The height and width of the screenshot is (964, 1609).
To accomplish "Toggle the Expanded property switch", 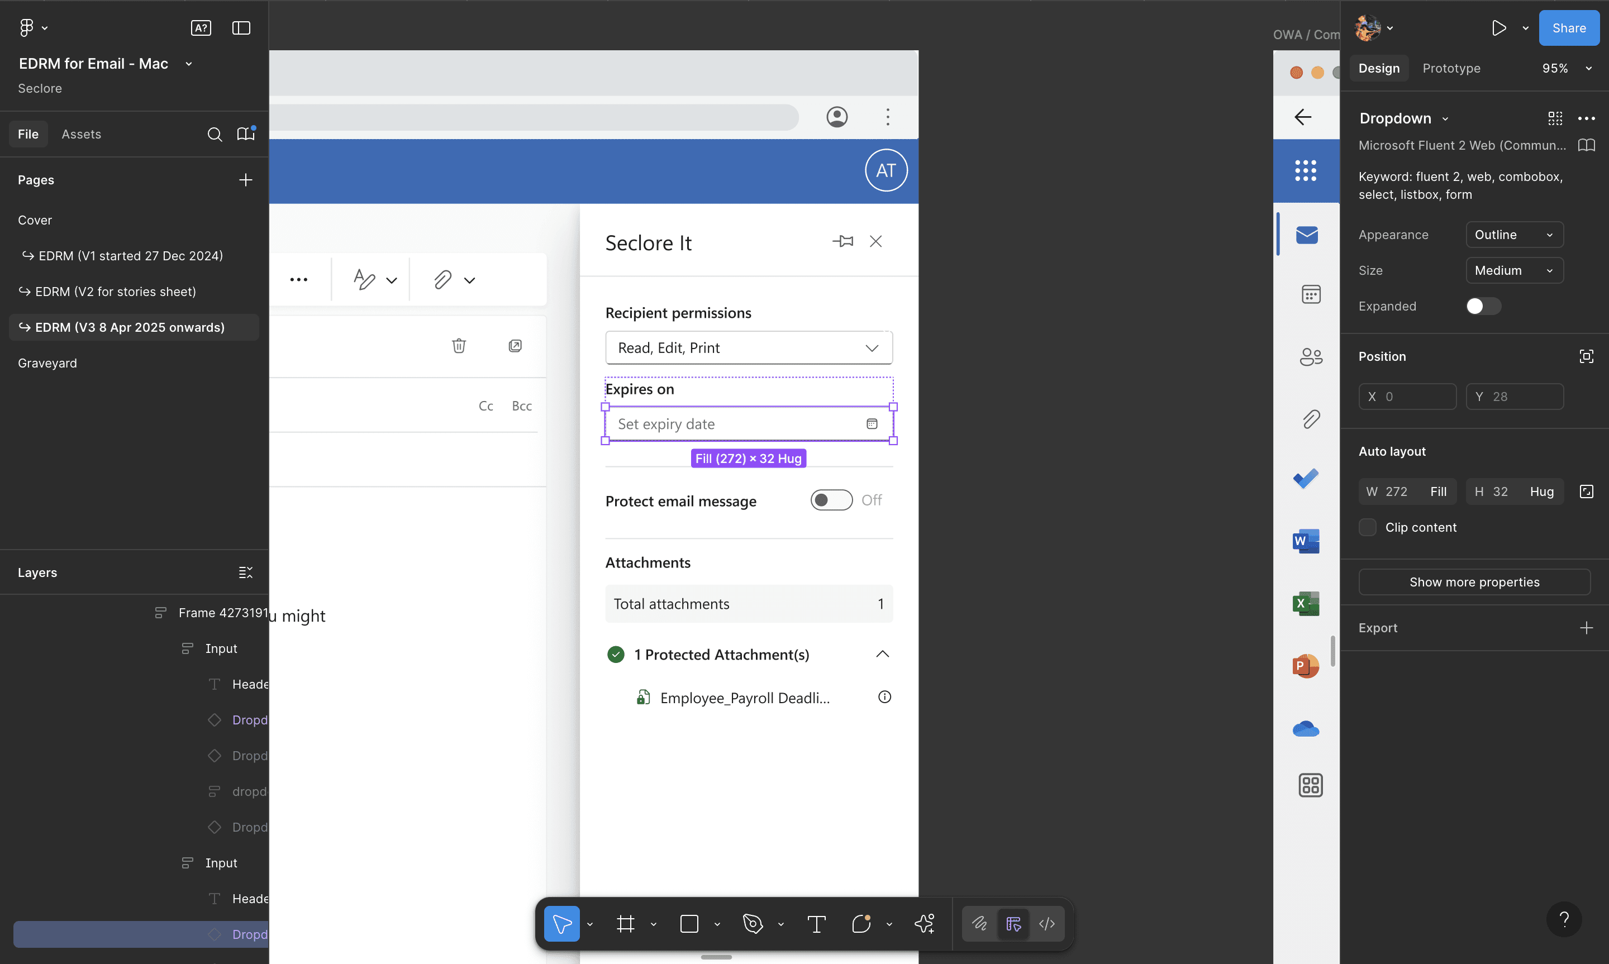I will (x=1483, y=306).
